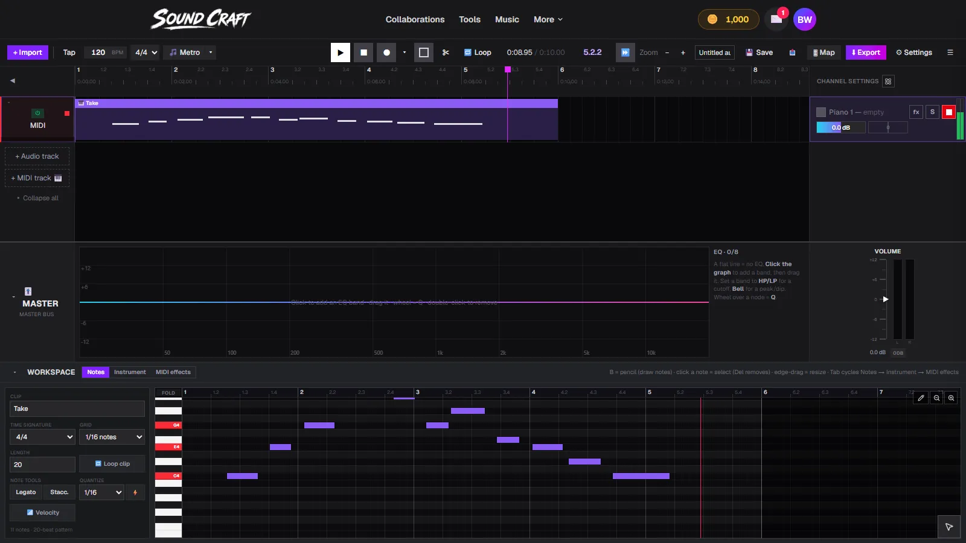Start playback with the play button

pos(340,52)
